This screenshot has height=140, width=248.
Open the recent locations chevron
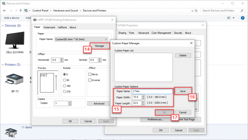(x=16, y=10)
